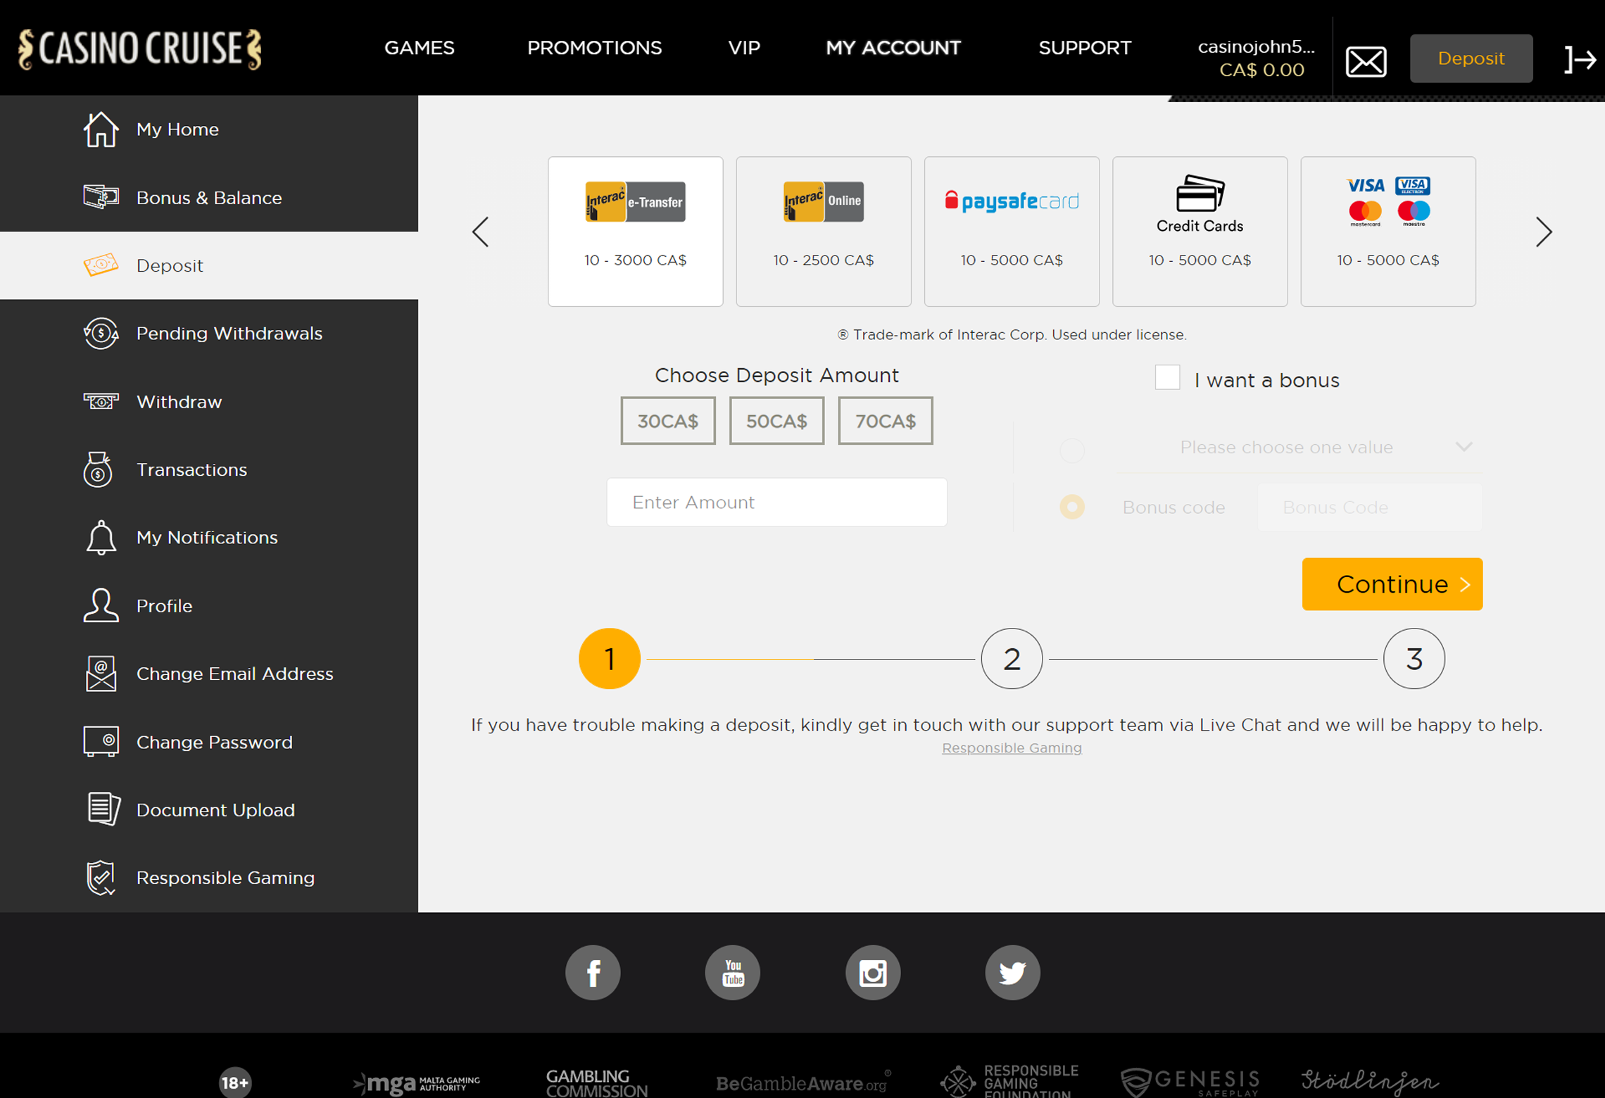The image size is (1605, 1098).
Task: Open the SUPPORT menu
Action: pyautogui.click(x=1085, y=48)
